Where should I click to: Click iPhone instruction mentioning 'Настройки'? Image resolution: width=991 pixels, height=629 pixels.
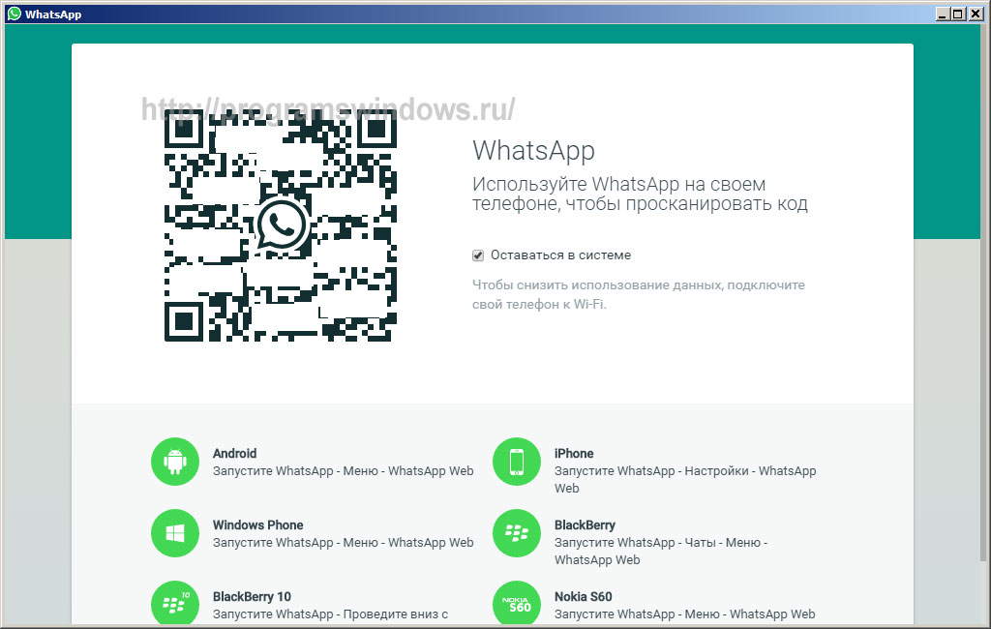click(x=685, y=479)
